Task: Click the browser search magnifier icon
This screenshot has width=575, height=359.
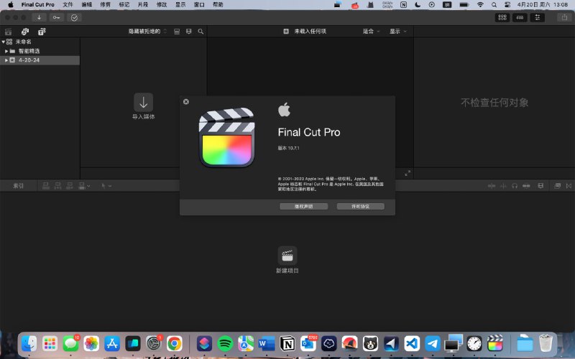Action: [201, 32]
